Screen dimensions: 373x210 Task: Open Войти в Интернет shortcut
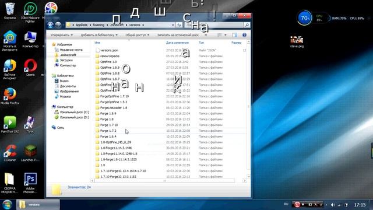pos(10,69)
